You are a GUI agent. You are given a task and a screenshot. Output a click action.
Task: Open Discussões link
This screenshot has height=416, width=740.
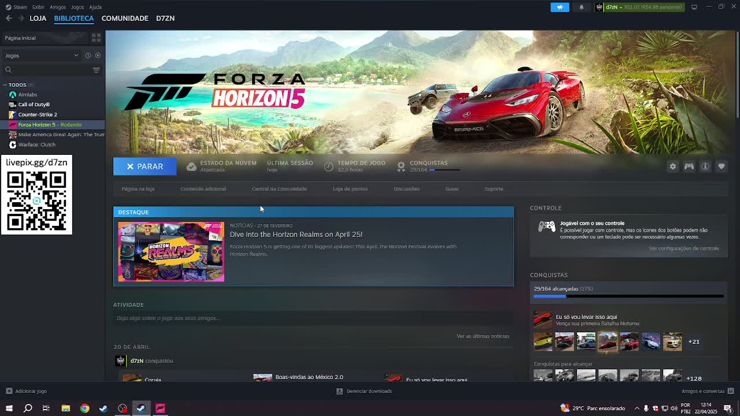coord(406,189)
